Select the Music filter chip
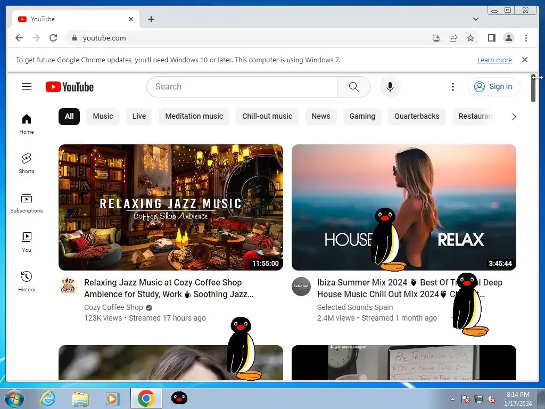 [103, 116]
